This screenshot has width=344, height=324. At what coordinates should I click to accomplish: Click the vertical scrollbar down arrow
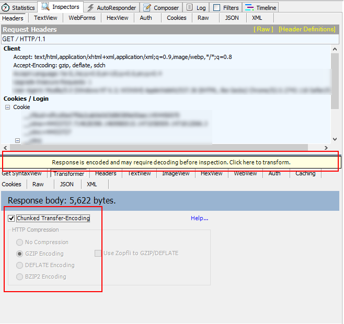coord(335,139)
